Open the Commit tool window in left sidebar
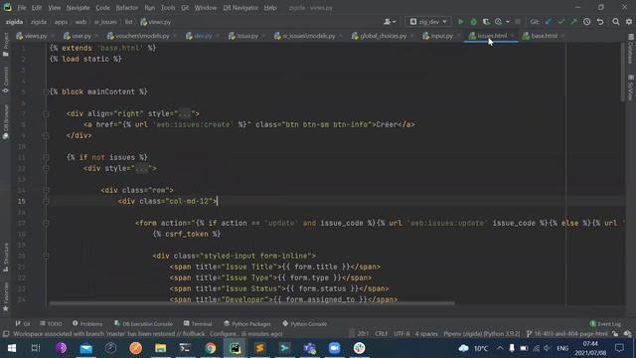 pyautogui.click(x=6, y=80)
